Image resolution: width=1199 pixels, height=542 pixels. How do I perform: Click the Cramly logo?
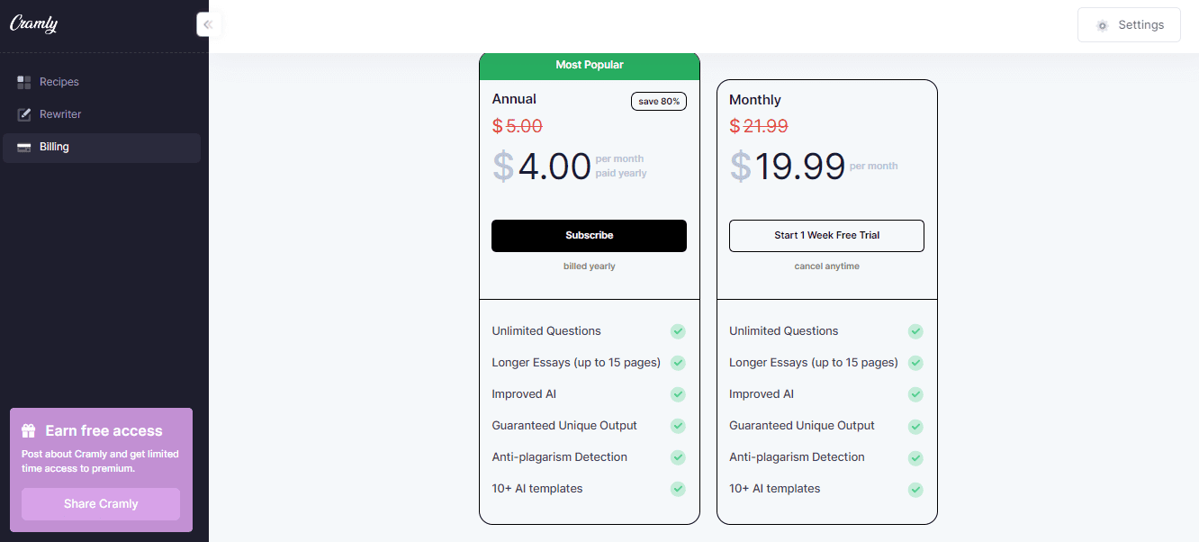point(32,23)
